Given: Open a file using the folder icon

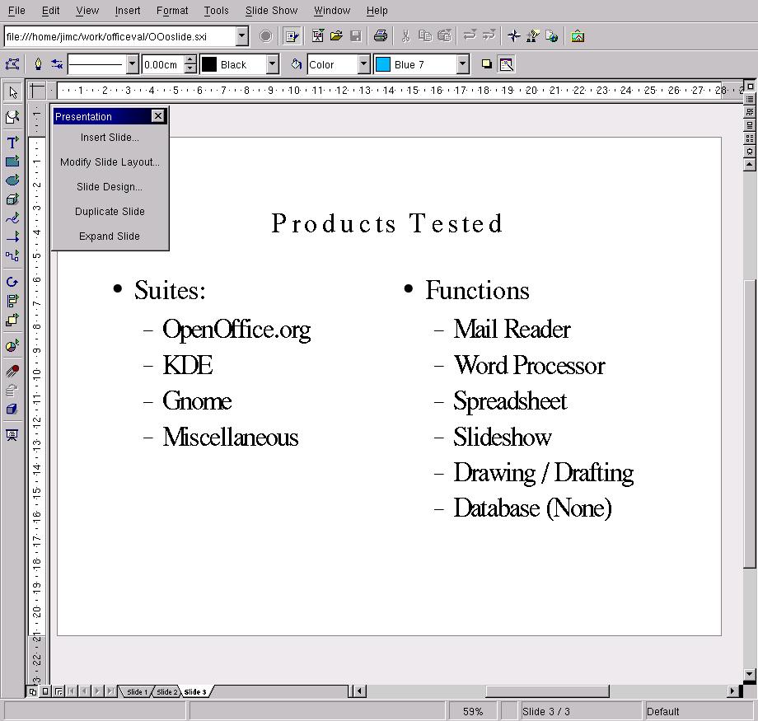Looking at the screenshot, I should coord(336,36).
